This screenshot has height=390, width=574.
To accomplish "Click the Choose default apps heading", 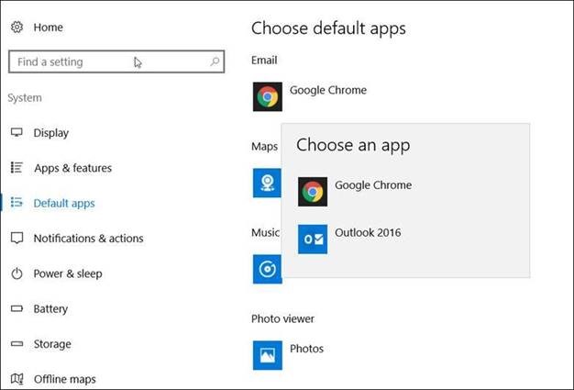I will point(328,29).
